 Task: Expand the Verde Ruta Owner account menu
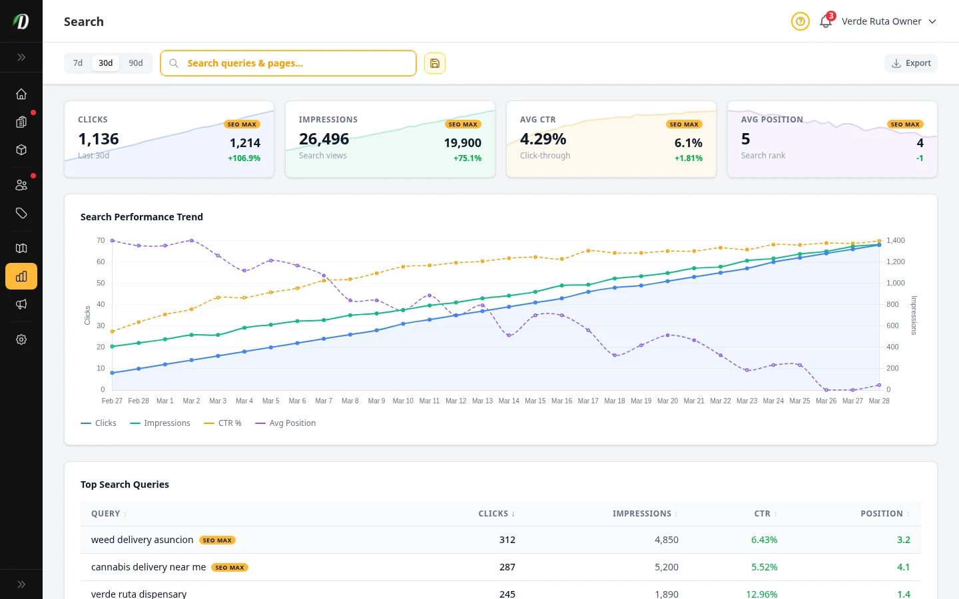pyautogui.click(x=889, y=21)
